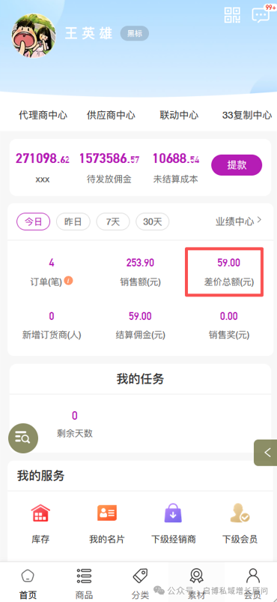Open the 我的名片 card icon
The height and width of the screenshot is (602, 277).
[x=107, y=513]
